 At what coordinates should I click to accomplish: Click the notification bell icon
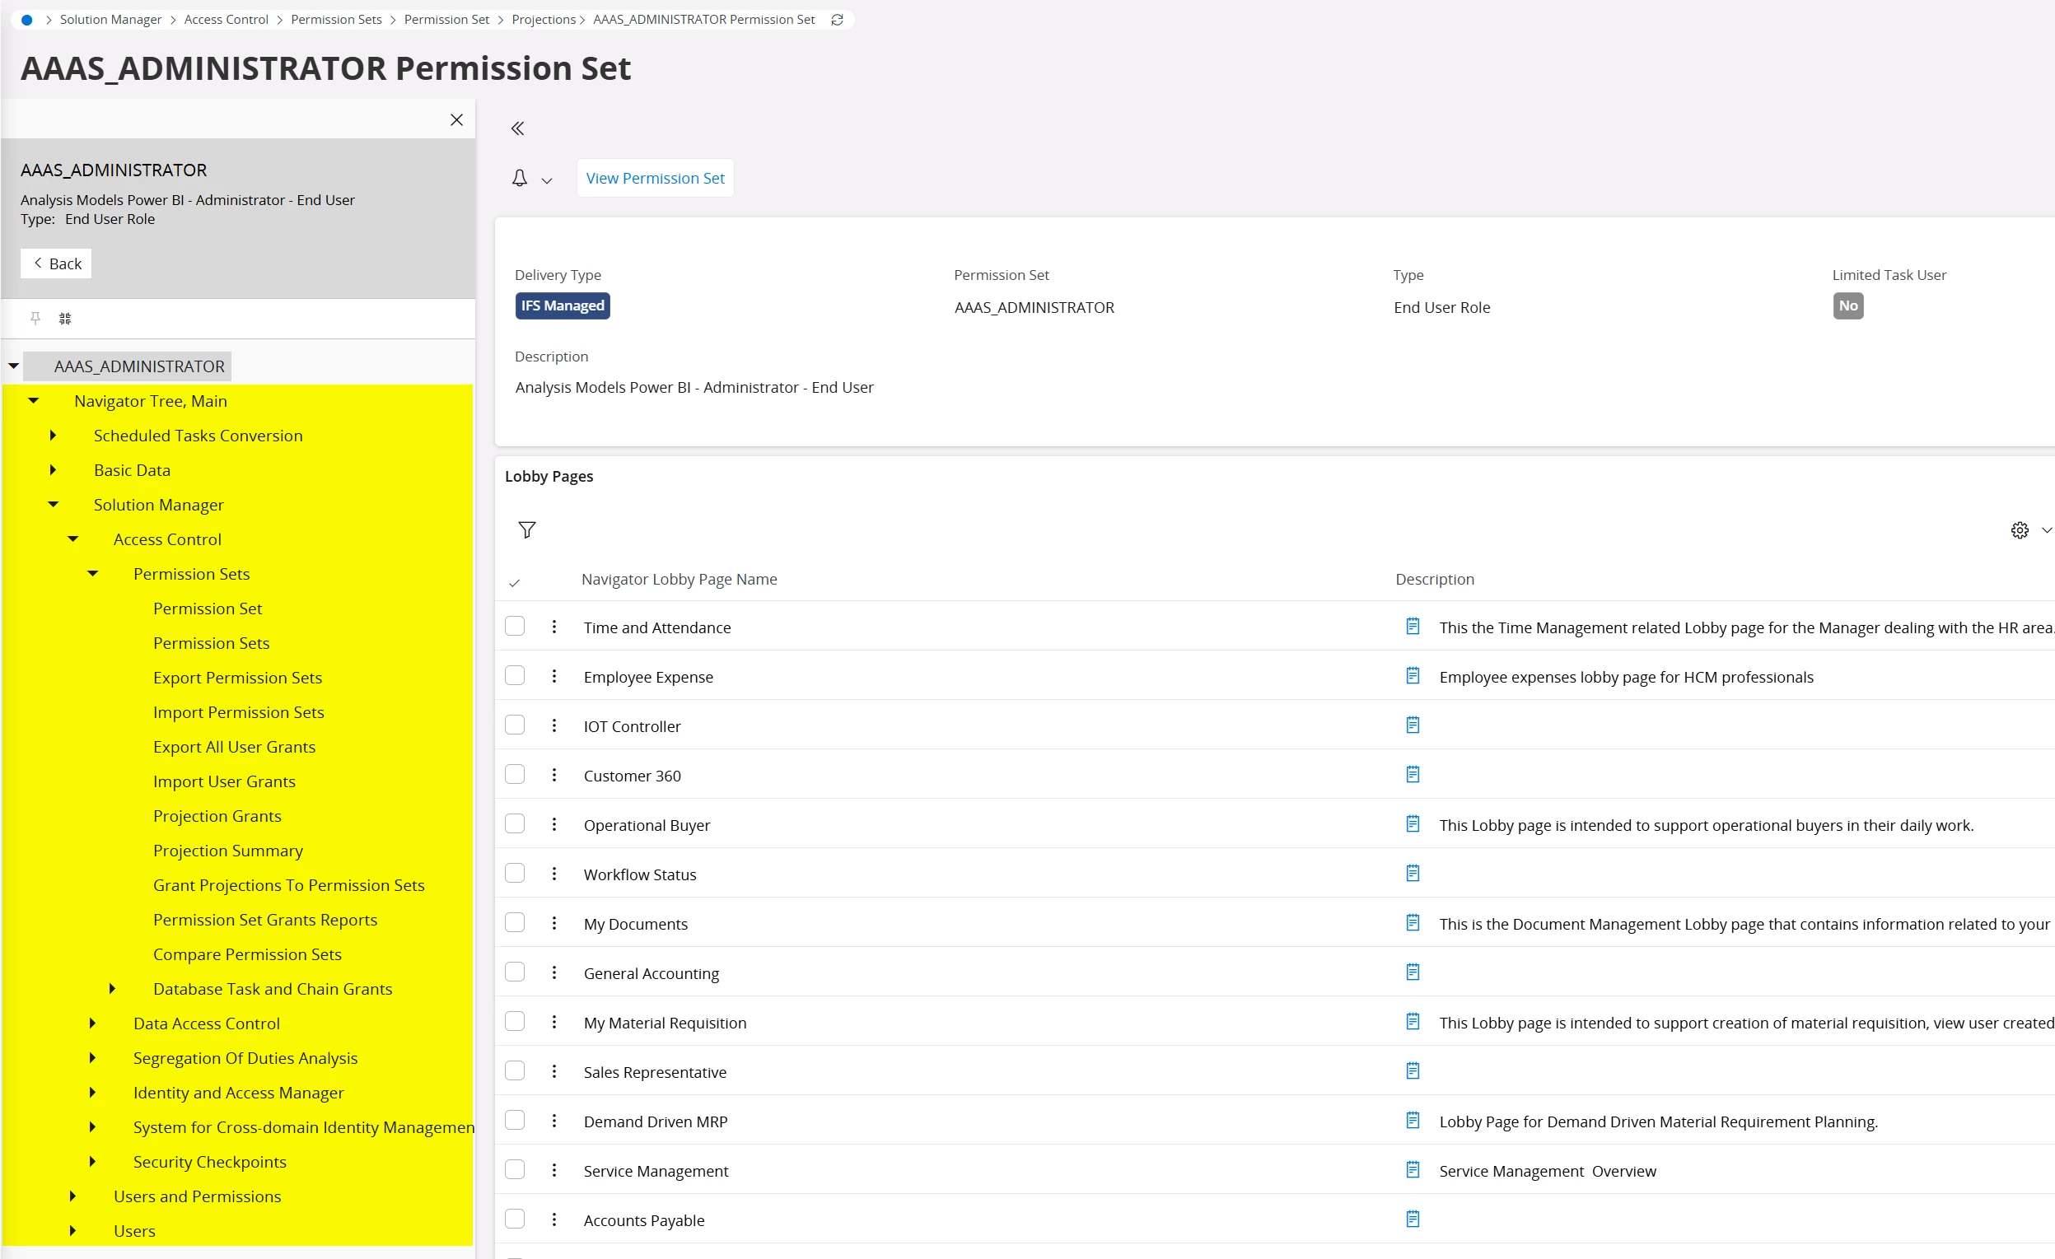point(521,178)
